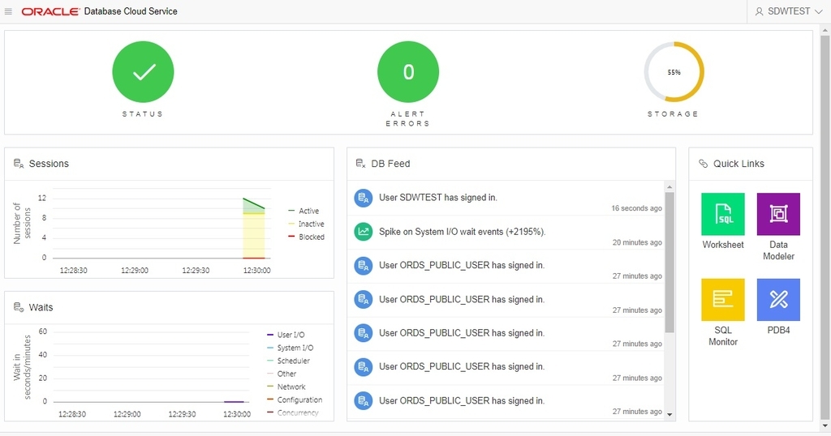831x436 pixels.
Task: Toggle Concurrency series in Waits legend
Action: click(x=293, y=412)
